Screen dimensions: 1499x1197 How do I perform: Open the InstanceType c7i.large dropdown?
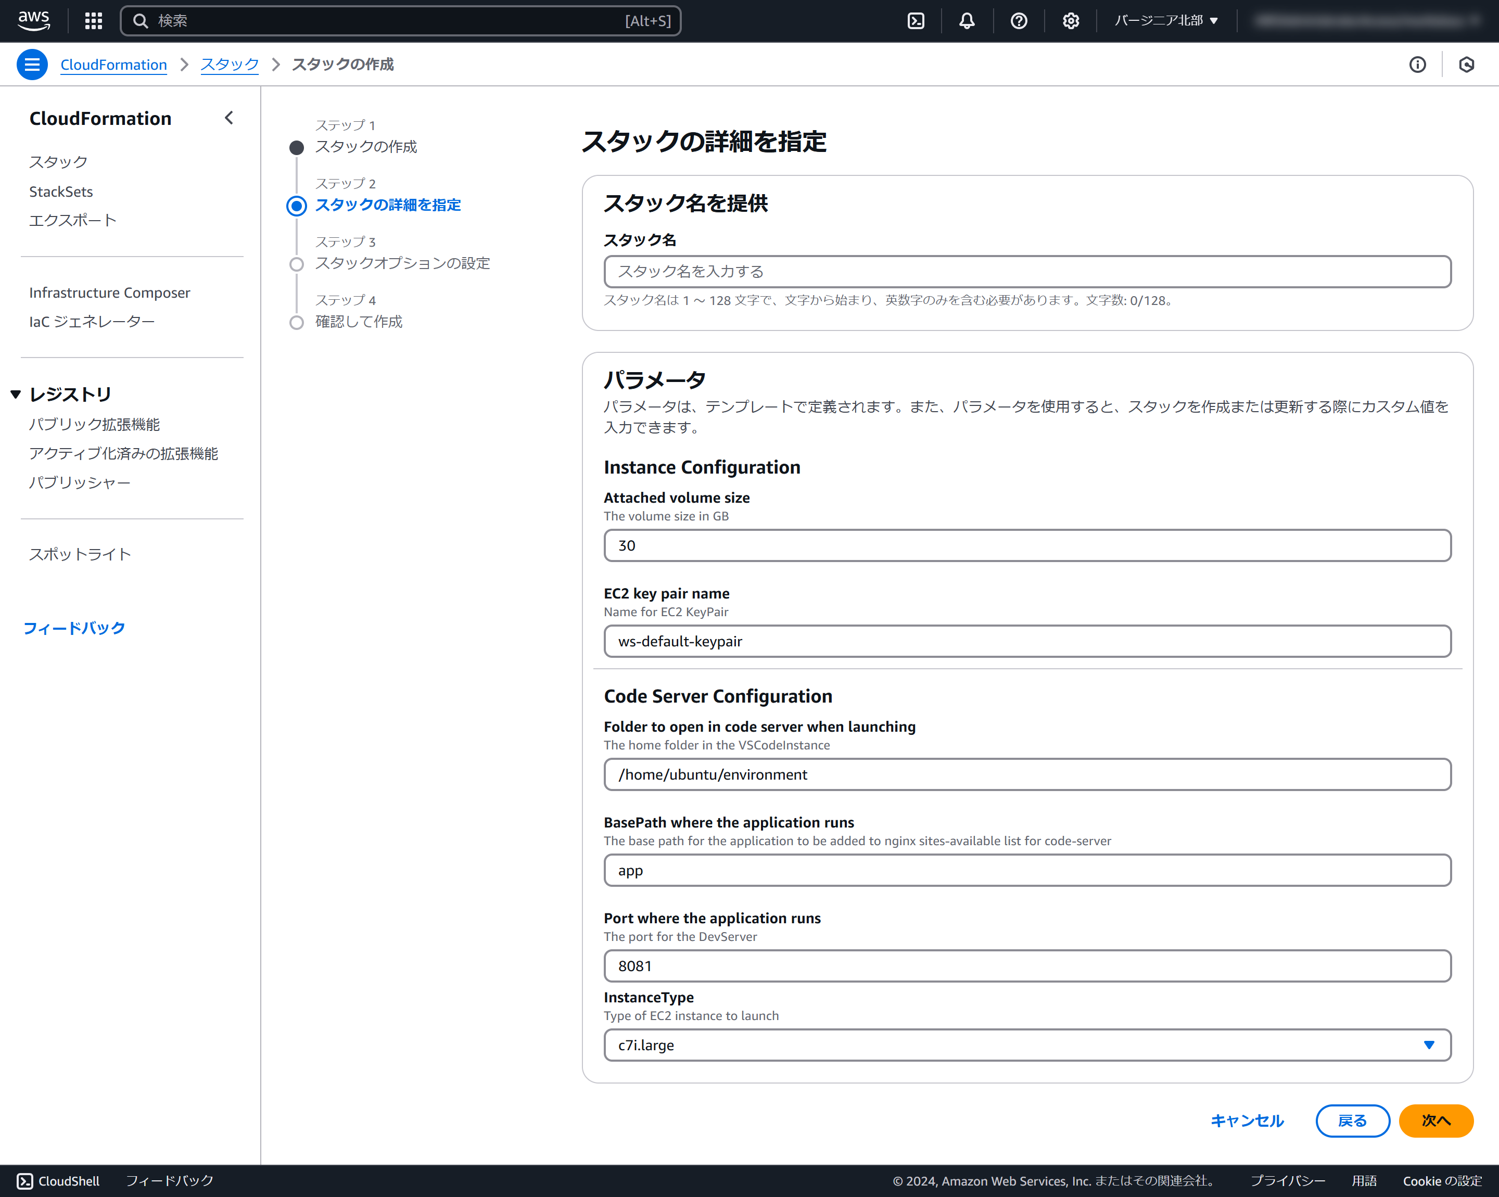(x=1027, y=1045)
